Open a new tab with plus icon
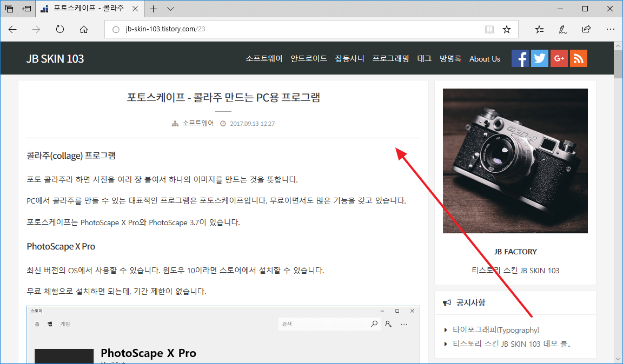The height and width of the screenshot is (364, 623). click(x=154, y=9)
